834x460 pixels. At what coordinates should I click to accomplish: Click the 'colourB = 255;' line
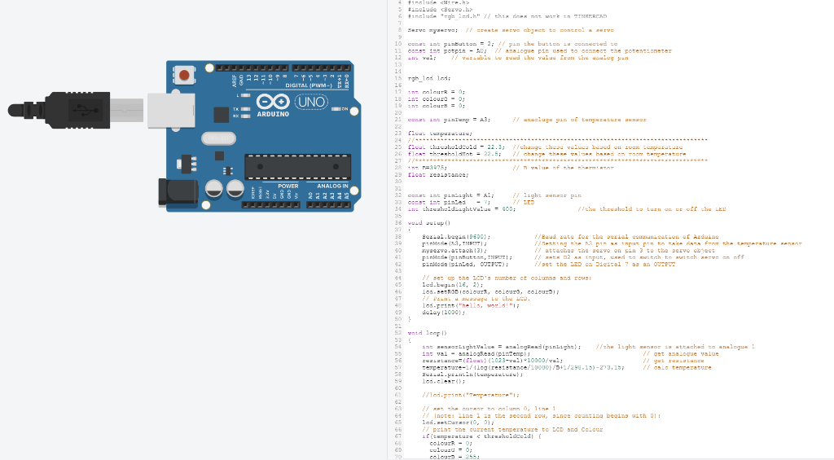point(454,457)
